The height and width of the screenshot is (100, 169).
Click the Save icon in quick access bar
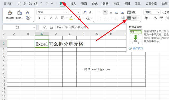point(19,3)
